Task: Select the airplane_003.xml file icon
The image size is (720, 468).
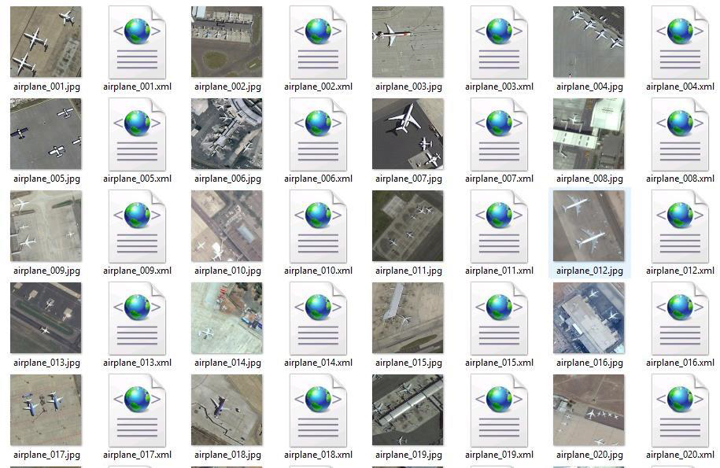Action: click(x=499, y=42)
